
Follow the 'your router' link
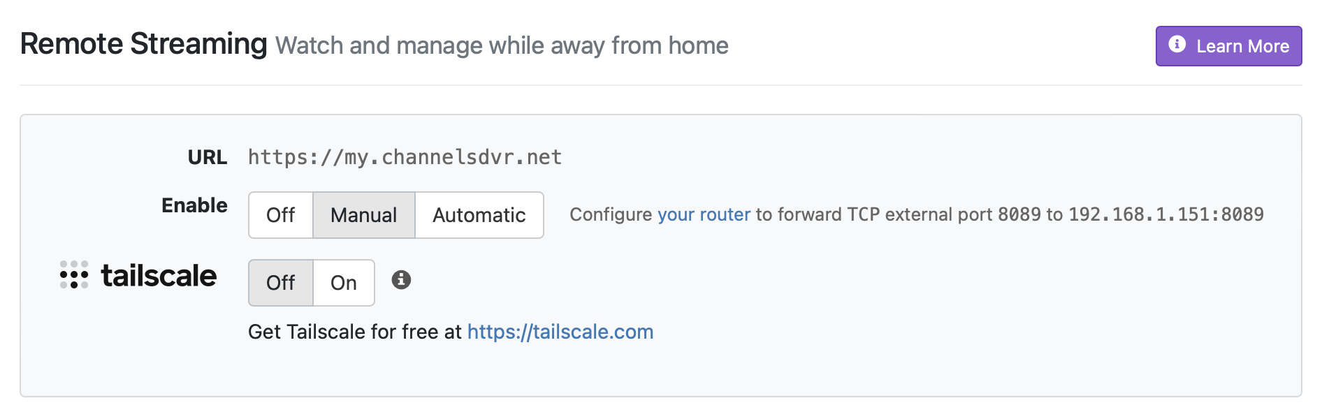pyautogui.click(x=702, y=214)
